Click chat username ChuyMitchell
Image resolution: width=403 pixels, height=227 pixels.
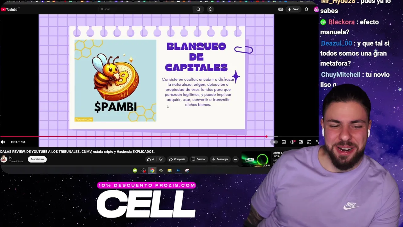tap(341, 75)
